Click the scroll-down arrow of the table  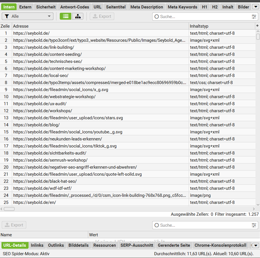coord(258,205)
